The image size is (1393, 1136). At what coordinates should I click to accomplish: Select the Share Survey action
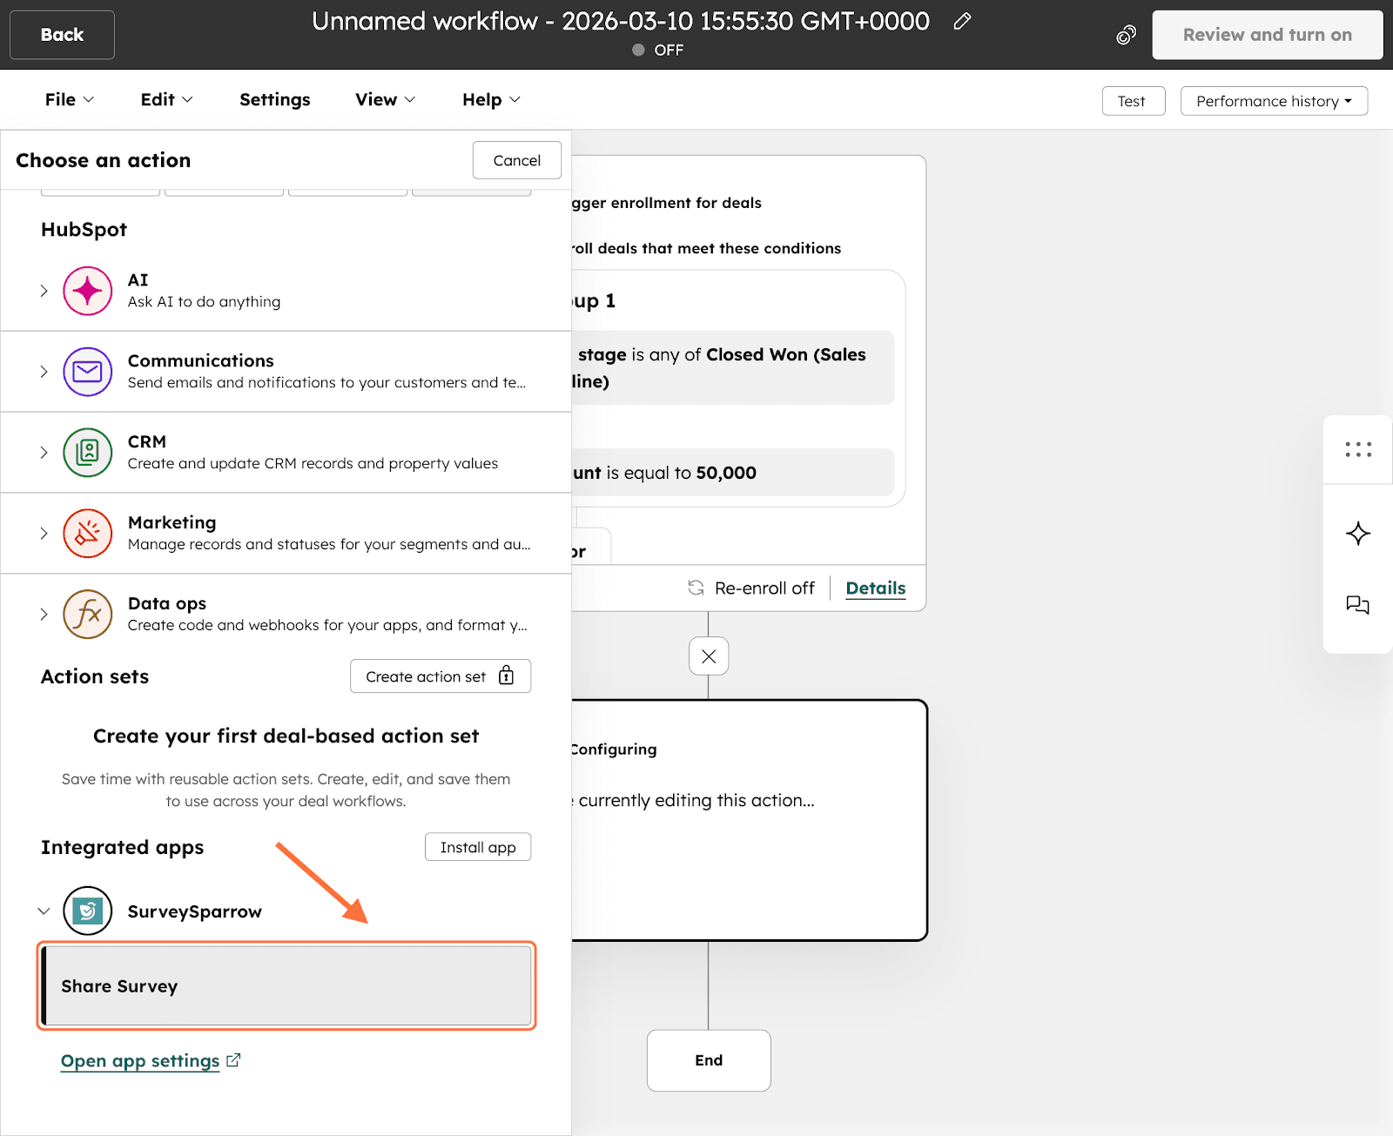tap(286, 986)
